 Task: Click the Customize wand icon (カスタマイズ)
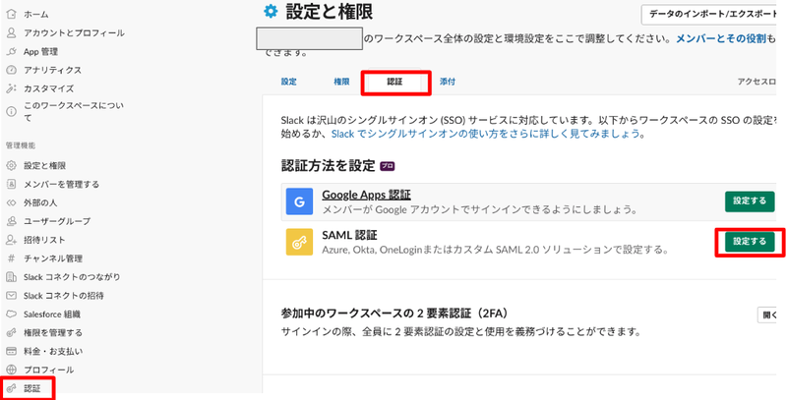pos(11,88)
